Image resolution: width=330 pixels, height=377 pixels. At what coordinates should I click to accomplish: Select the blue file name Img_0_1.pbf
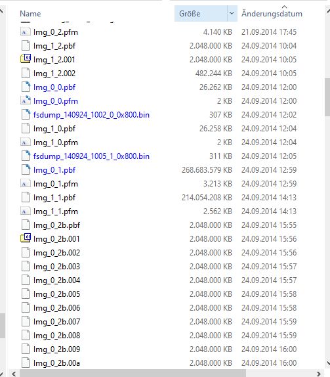coord(54,170)
